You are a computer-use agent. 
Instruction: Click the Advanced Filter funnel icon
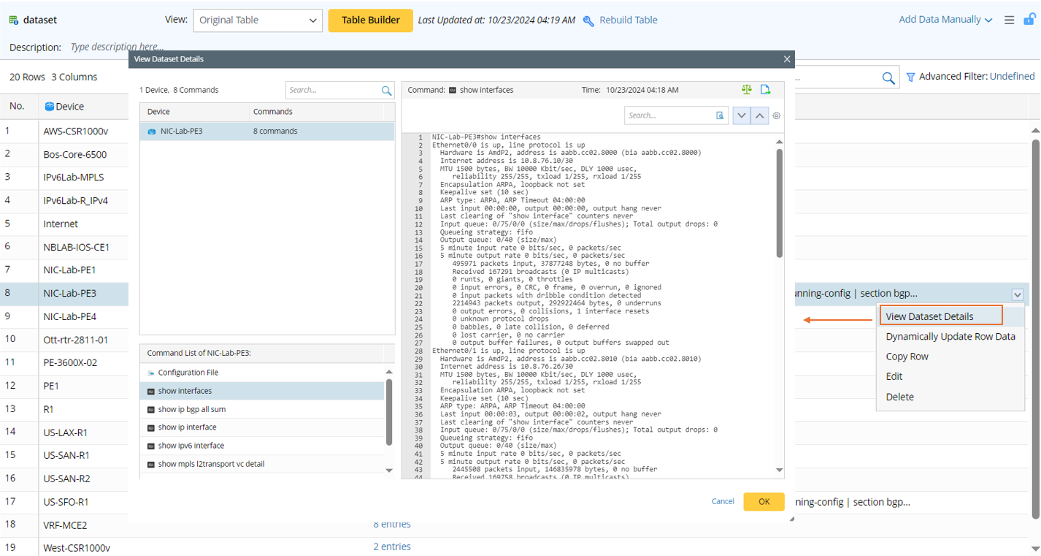pos(910,77)
